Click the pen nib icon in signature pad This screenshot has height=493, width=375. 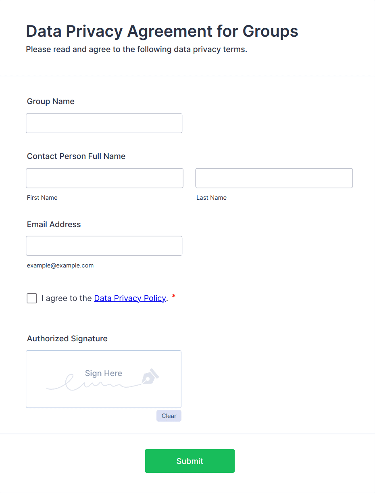pyautogui.click(x=150, y=376)
